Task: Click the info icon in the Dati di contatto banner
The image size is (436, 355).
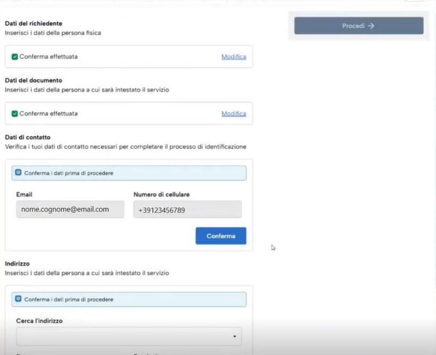Action: click(18, 173)
